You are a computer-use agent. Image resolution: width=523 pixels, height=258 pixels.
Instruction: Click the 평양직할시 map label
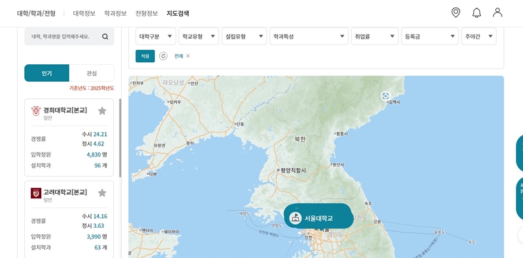point(293,170)
